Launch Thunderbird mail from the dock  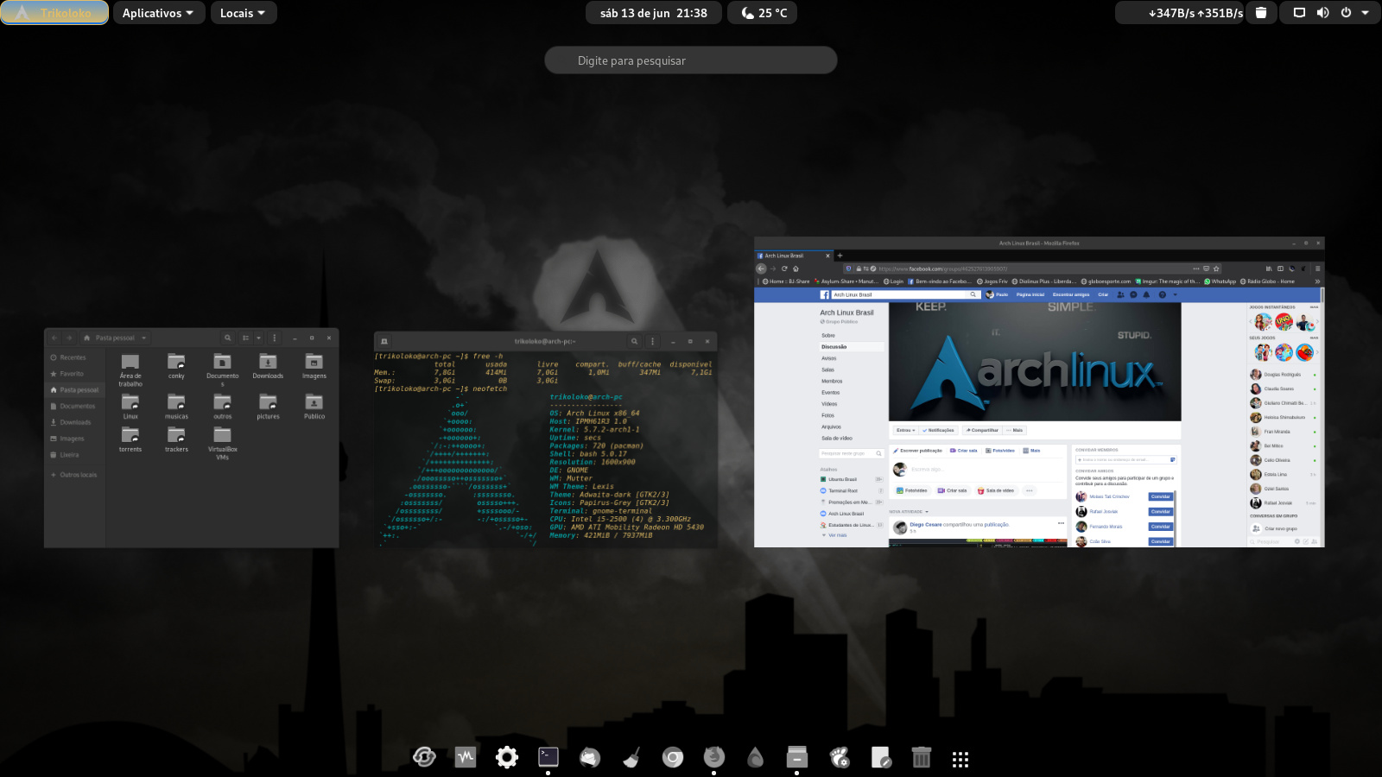pyautogui.click(x=590, y=758)
